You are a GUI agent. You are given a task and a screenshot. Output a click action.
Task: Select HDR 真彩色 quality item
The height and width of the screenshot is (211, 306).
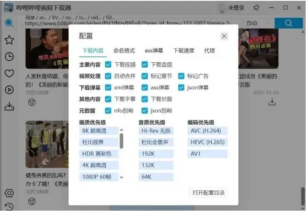click(99, 154)
